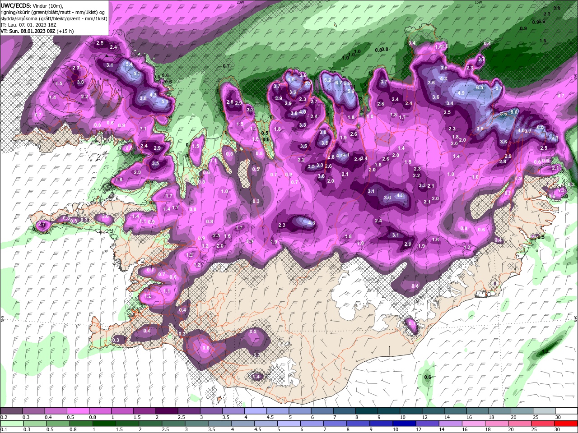Click the 4.9 snowfall value on the map
This screenshot has width=578, height=433.
461,92
